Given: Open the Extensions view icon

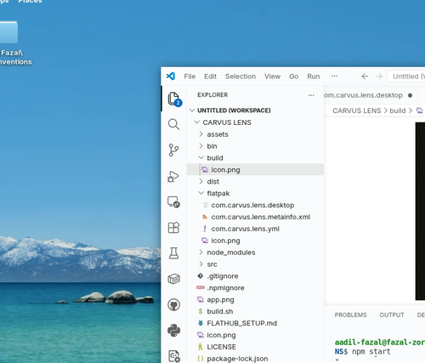Looking at the screenshot, I should click(173, 228).
